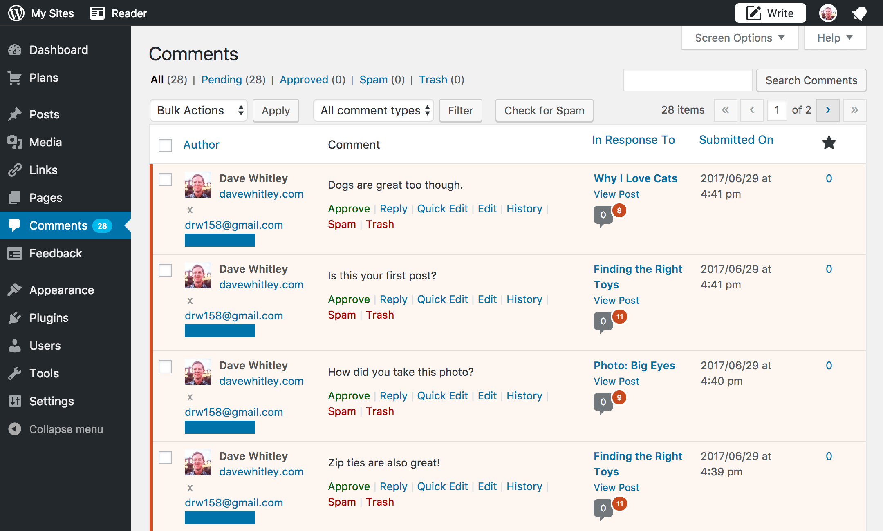Image resolution: width=883 pixels, height=531 pixels.
Task: Click the Check for Spam button
Action: pyautogui.click(x=544, y=110)
